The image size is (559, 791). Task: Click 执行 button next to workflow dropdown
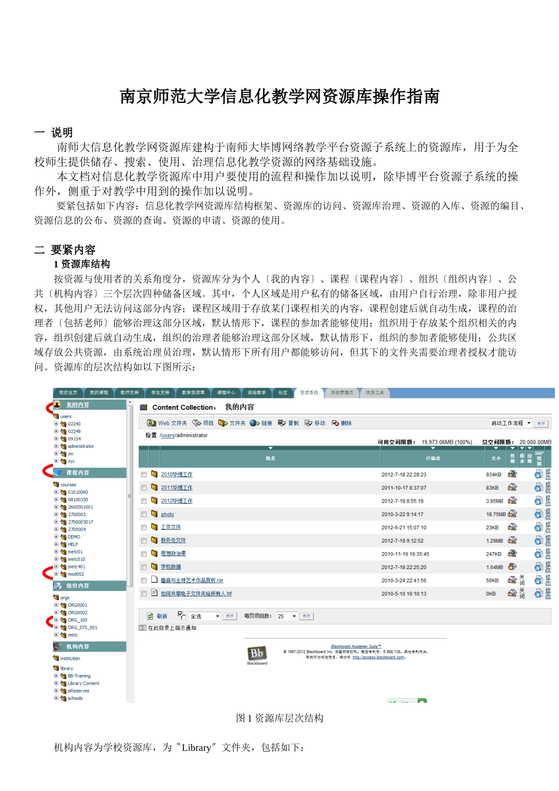coord(541,424)
